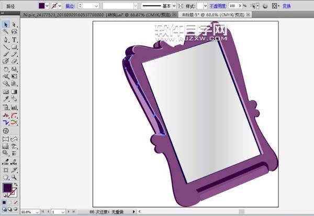Click the 变换 transform link
Screen dimensions: 314x216
pyautogui.click(x=287, y=6)
